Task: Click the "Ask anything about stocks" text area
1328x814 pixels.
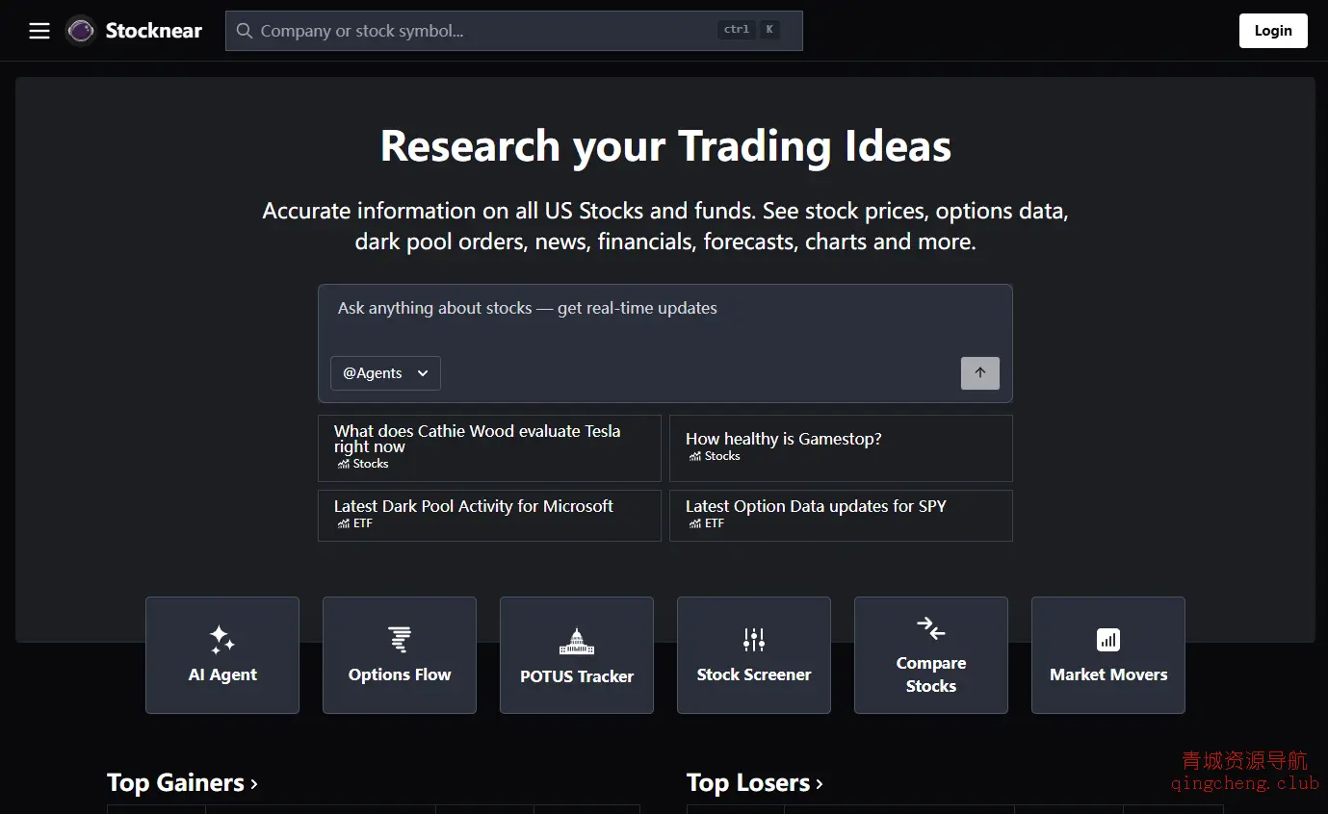Action: point(664,318)
